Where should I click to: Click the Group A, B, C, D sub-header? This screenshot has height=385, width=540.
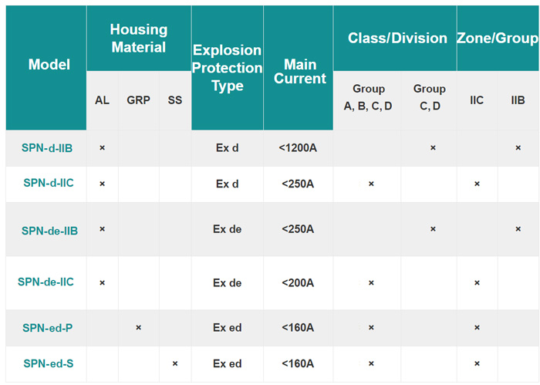click(368, 97)
